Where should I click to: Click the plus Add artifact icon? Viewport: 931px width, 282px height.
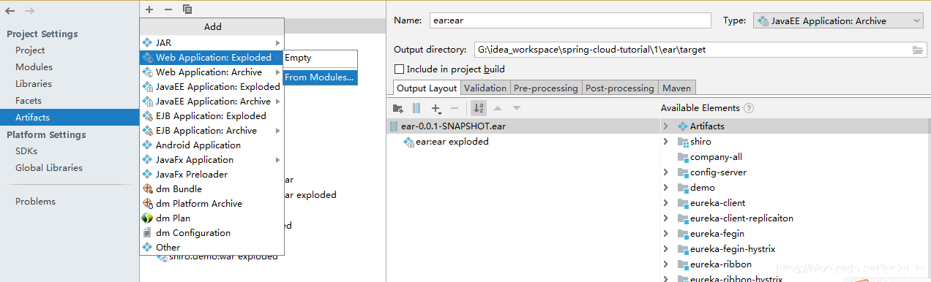click(149, 9)
